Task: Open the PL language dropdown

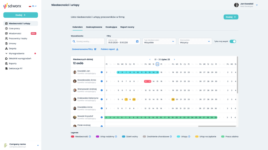Action: (x=33, y=6)
